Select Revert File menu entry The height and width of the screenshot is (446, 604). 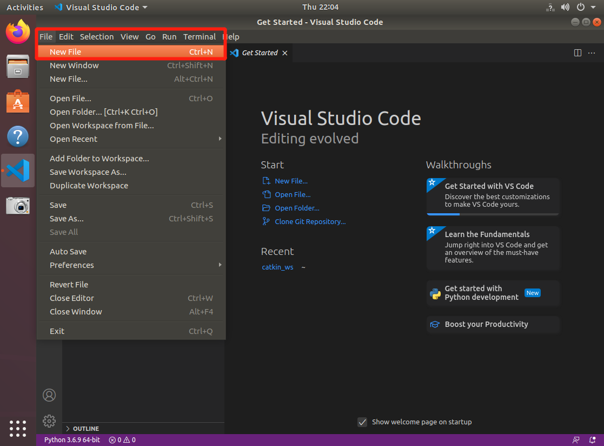tap(131, 285)
